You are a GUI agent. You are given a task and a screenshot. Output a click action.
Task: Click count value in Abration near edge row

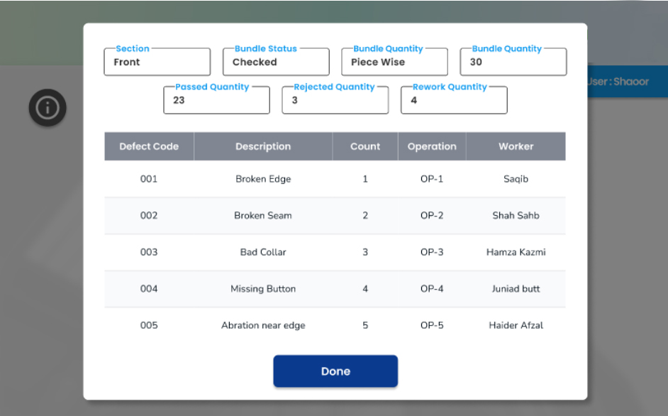365,326
